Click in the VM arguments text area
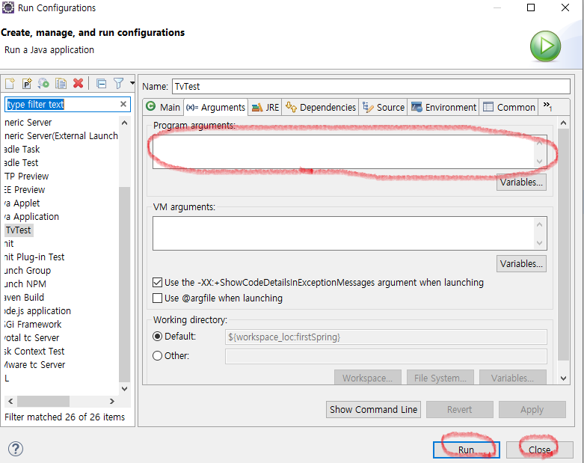Viewport: 584px width, 463px height. tap(344, 233)
